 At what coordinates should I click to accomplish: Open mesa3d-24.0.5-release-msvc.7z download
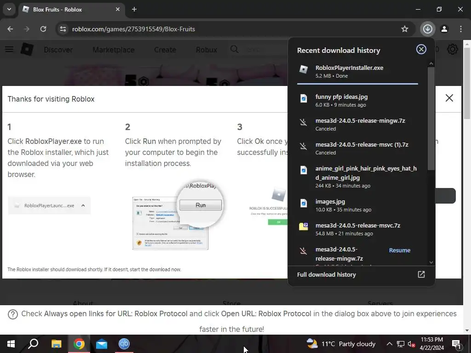pos(357,229)
